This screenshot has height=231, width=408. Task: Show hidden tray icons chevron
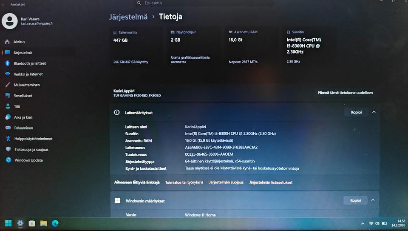point(363,223)
